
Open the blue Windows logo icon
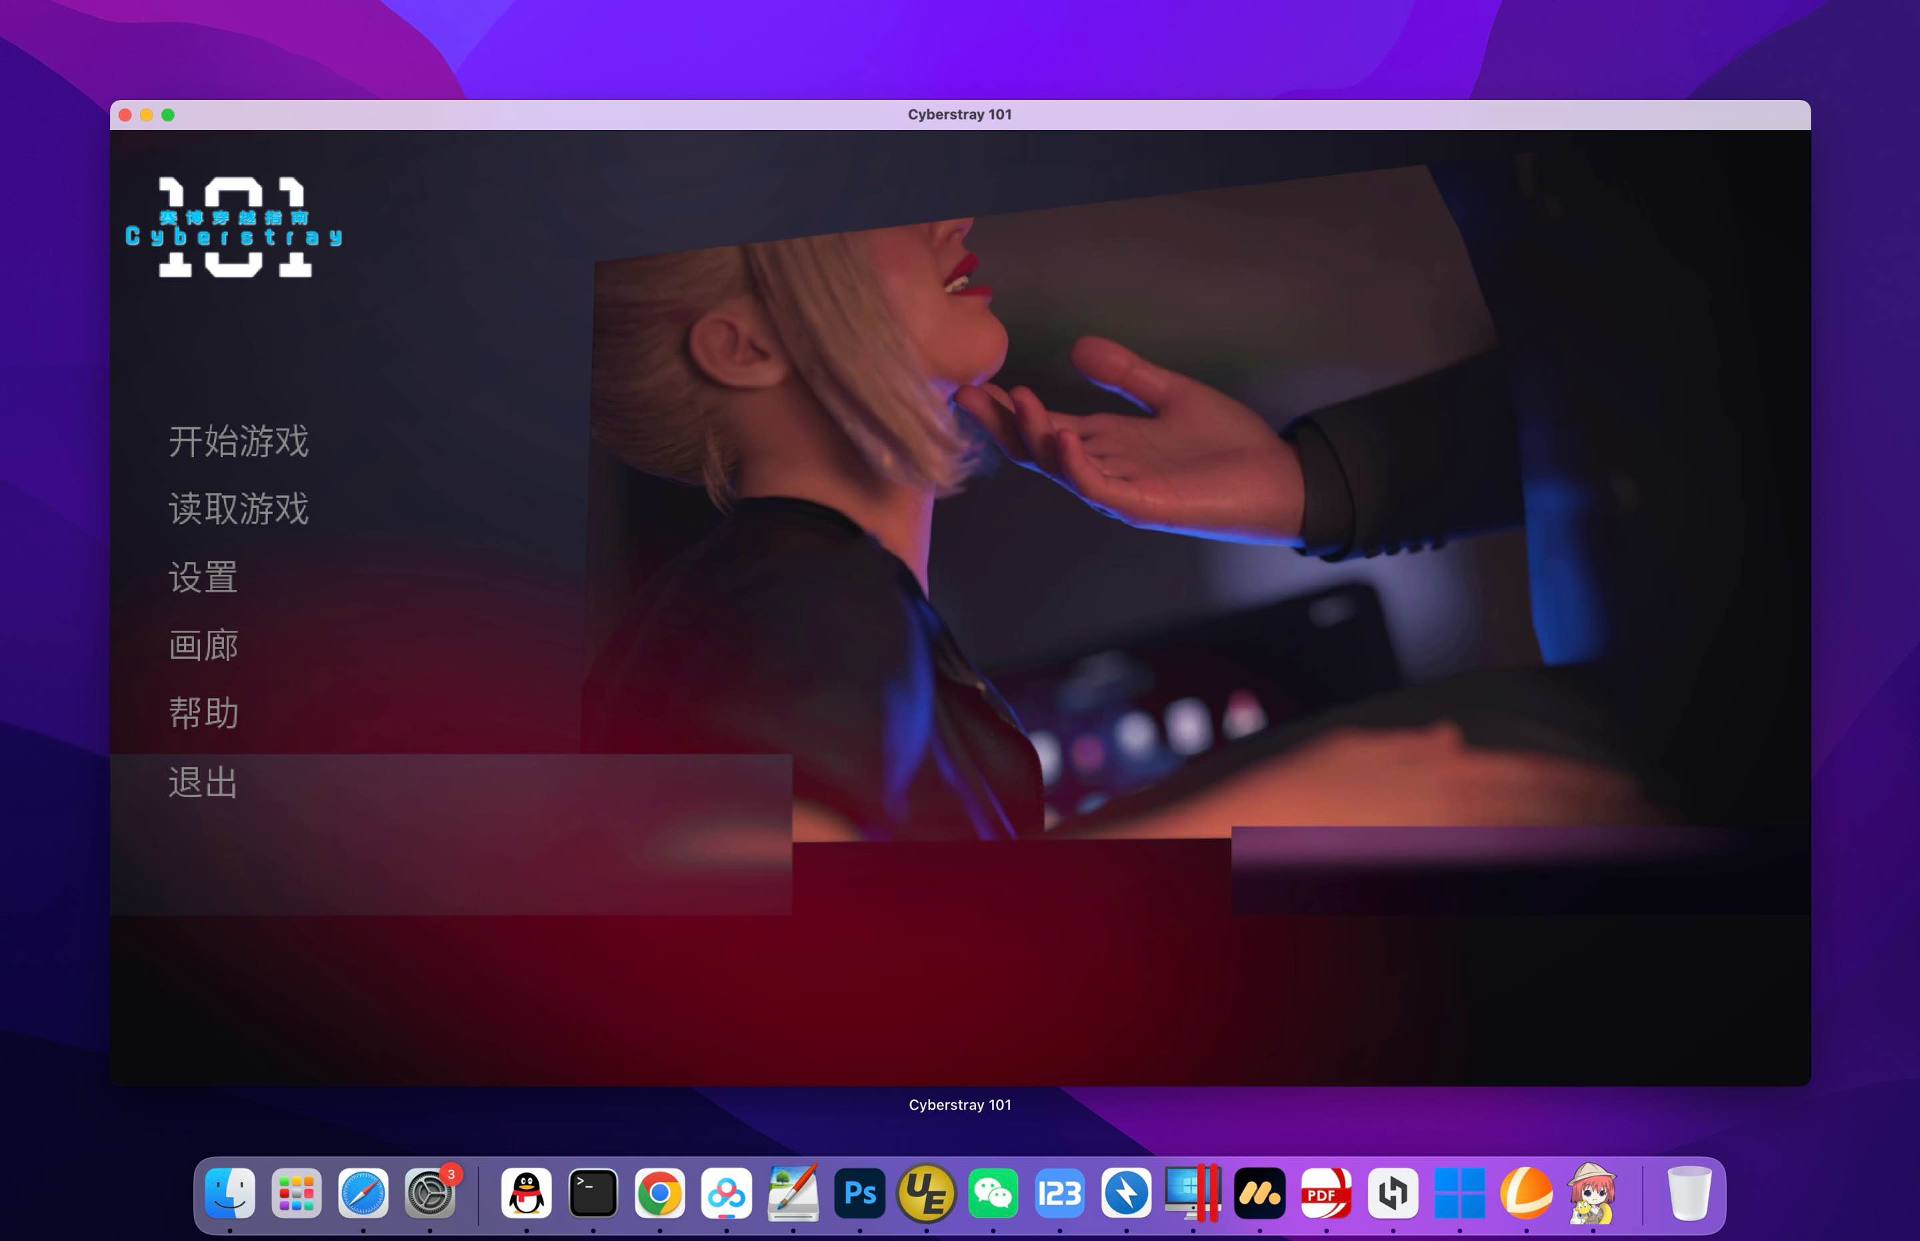1460,1192
